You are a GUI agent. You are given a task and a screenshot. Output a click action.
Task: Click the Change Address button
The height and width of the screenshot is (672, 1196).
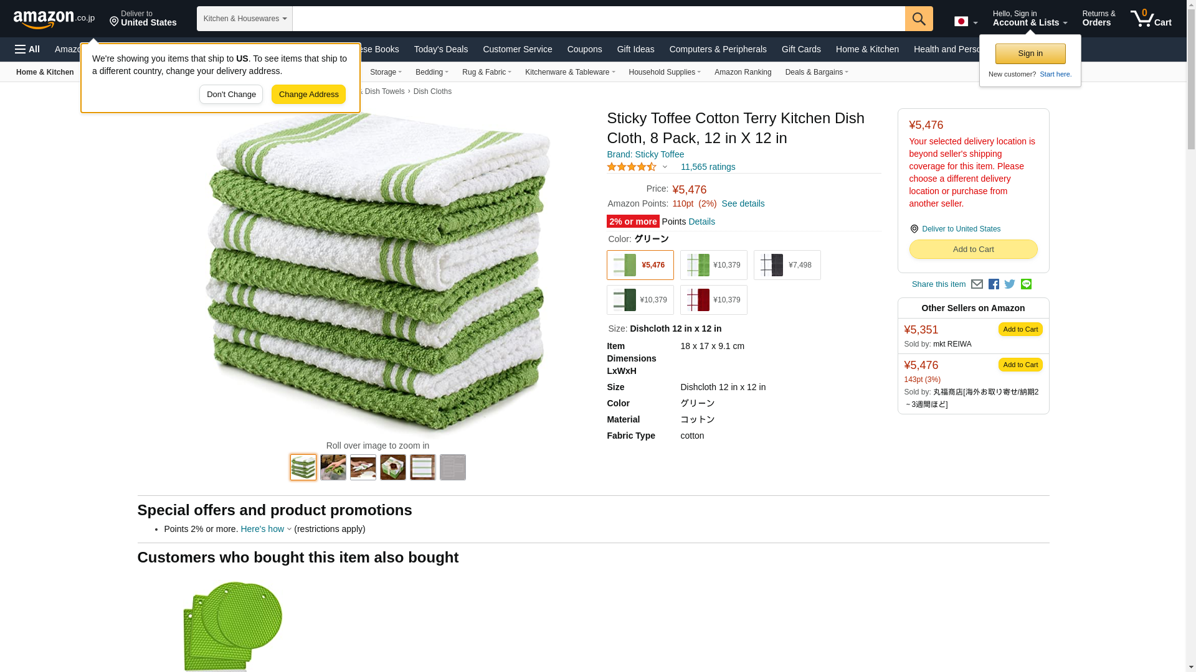308,95
